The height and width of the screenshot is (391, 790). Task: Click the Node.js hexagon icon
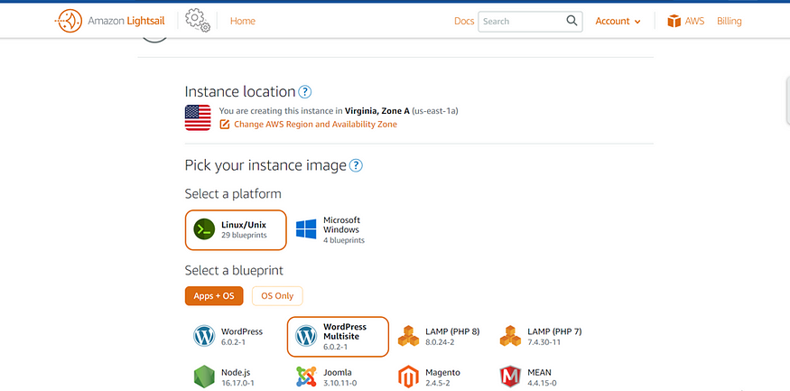tap(204, 377)
